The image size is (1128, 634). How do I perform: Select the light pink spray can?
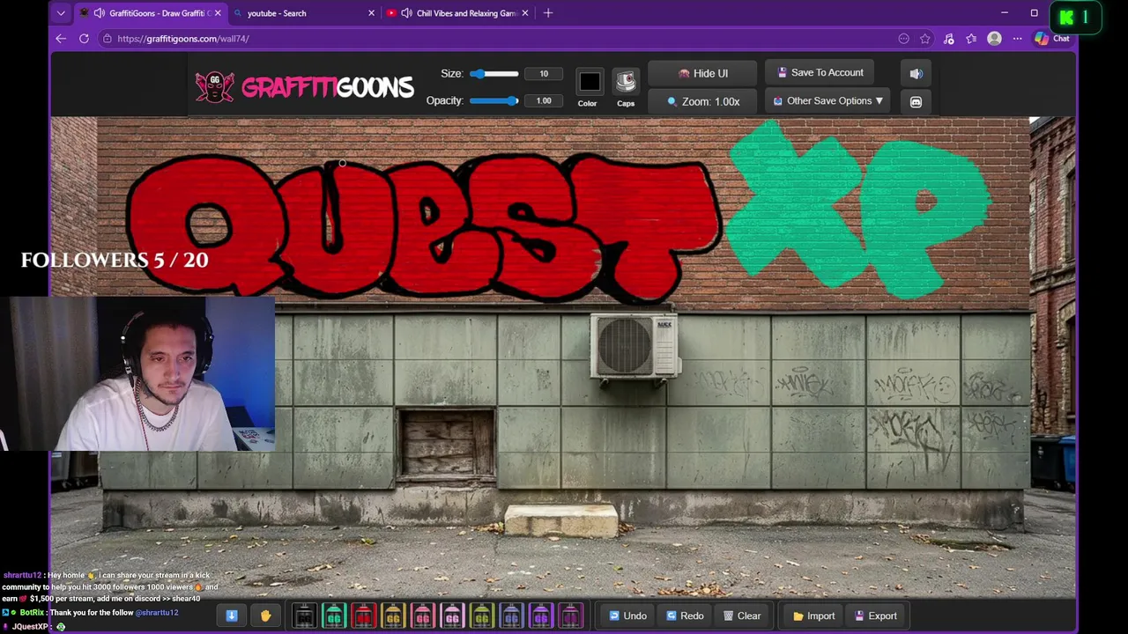452,616
